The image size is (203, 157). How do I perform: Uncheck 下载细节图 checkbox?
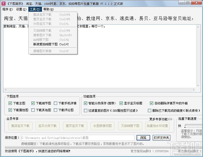(x=33, y=103)
